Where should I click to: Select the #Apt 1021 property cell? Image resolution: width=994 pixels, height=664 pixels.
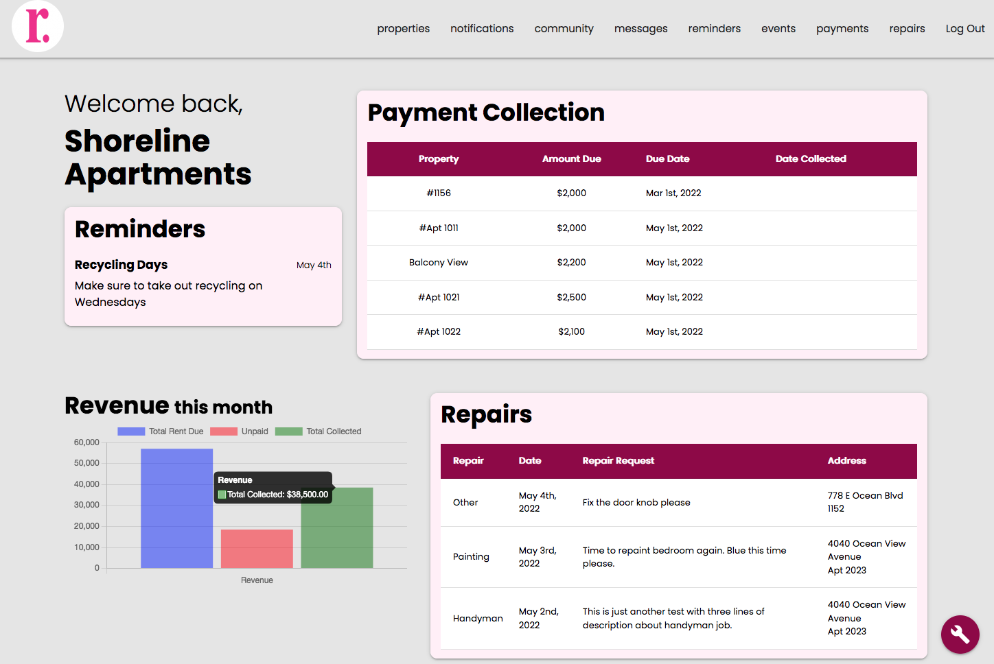pos(439,298)
